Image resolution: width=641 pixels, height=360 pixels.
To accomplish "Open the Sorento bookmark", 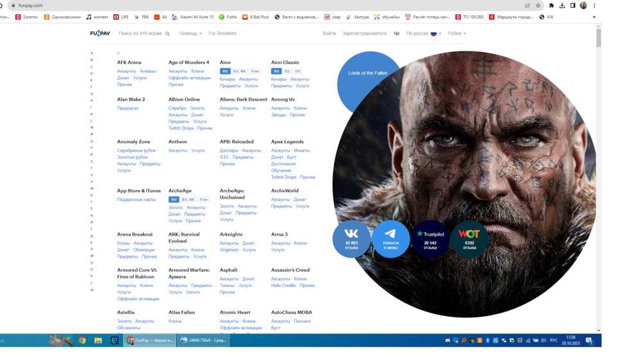I will tap(26, 17).
